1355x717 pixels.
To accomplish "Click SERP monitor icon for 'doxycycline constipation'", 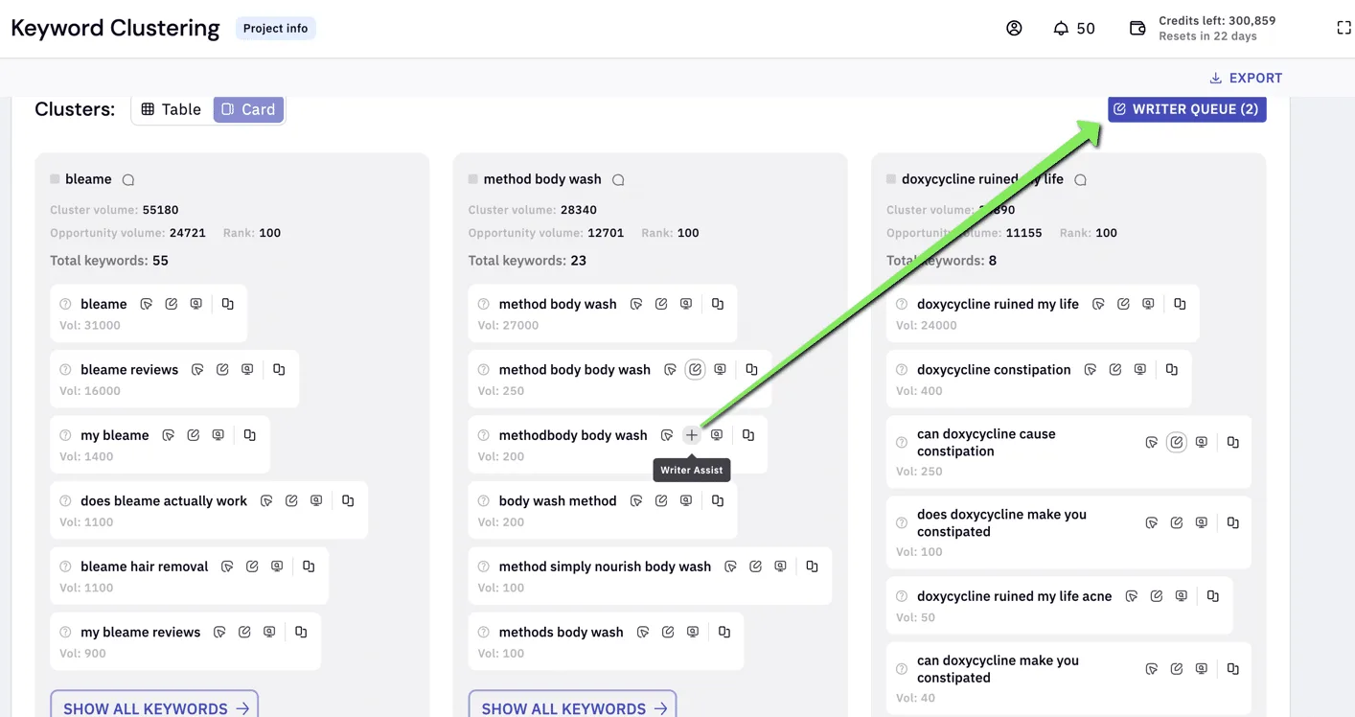I will [1140, 369].
